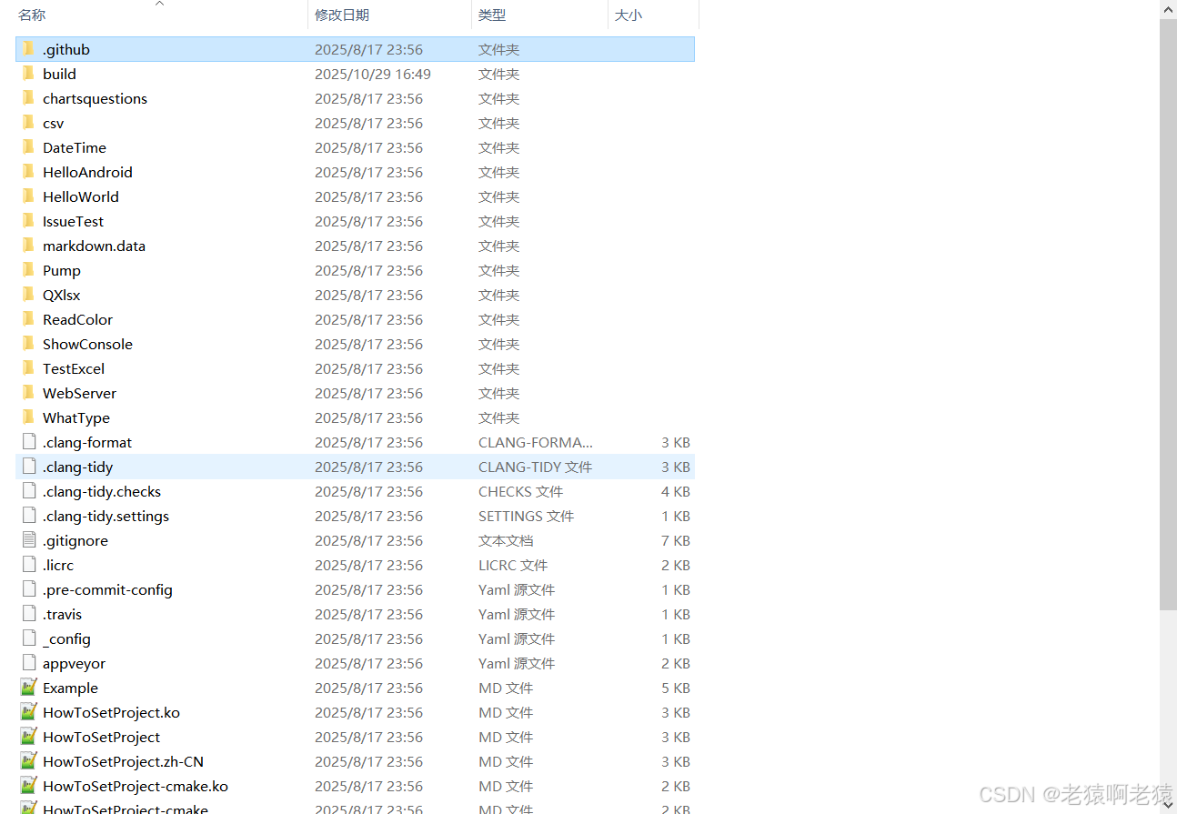This screenshot has width=1177, height=814.
Task: Click the WhatType folder icon
Action: [x=28, y=417]
